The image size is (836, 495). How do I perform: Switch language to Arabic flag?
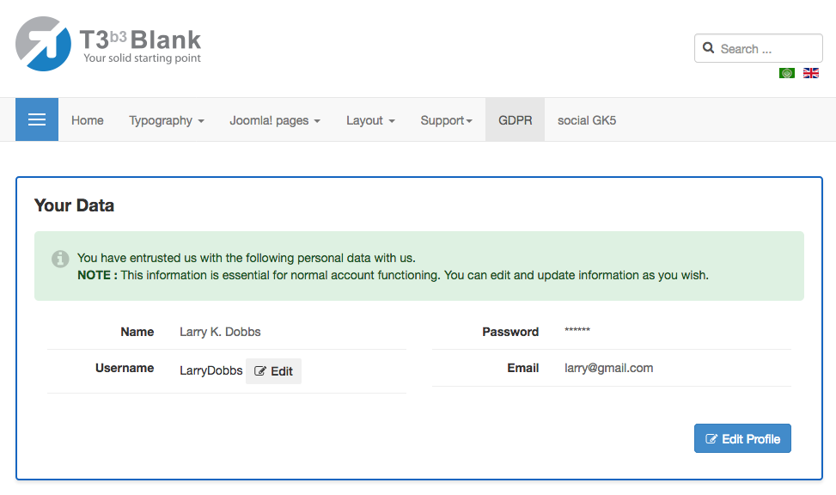(786, 73)
